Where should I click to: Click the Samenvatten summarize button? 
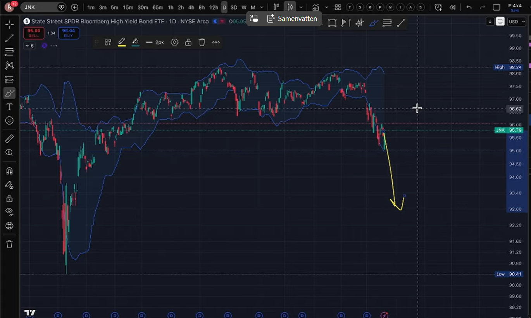(292, 18)
